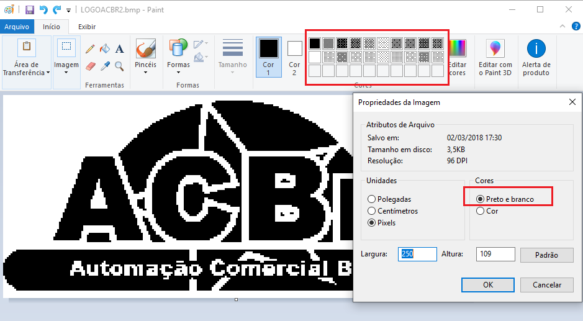Pick the Fill with color bucket tool

pos(105,48)
